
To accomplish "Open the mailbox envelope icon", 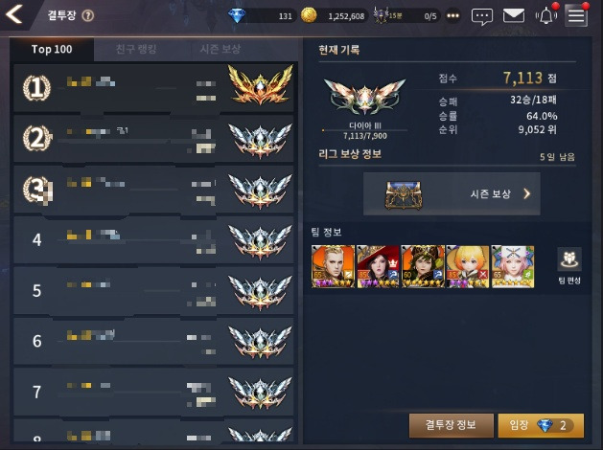I will (514, 16).
